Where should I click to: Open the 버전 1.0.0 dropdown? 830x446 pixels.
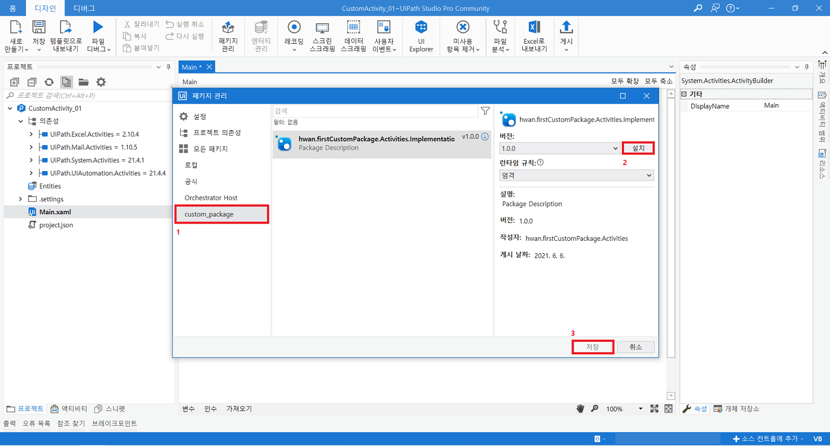(559, 148)
